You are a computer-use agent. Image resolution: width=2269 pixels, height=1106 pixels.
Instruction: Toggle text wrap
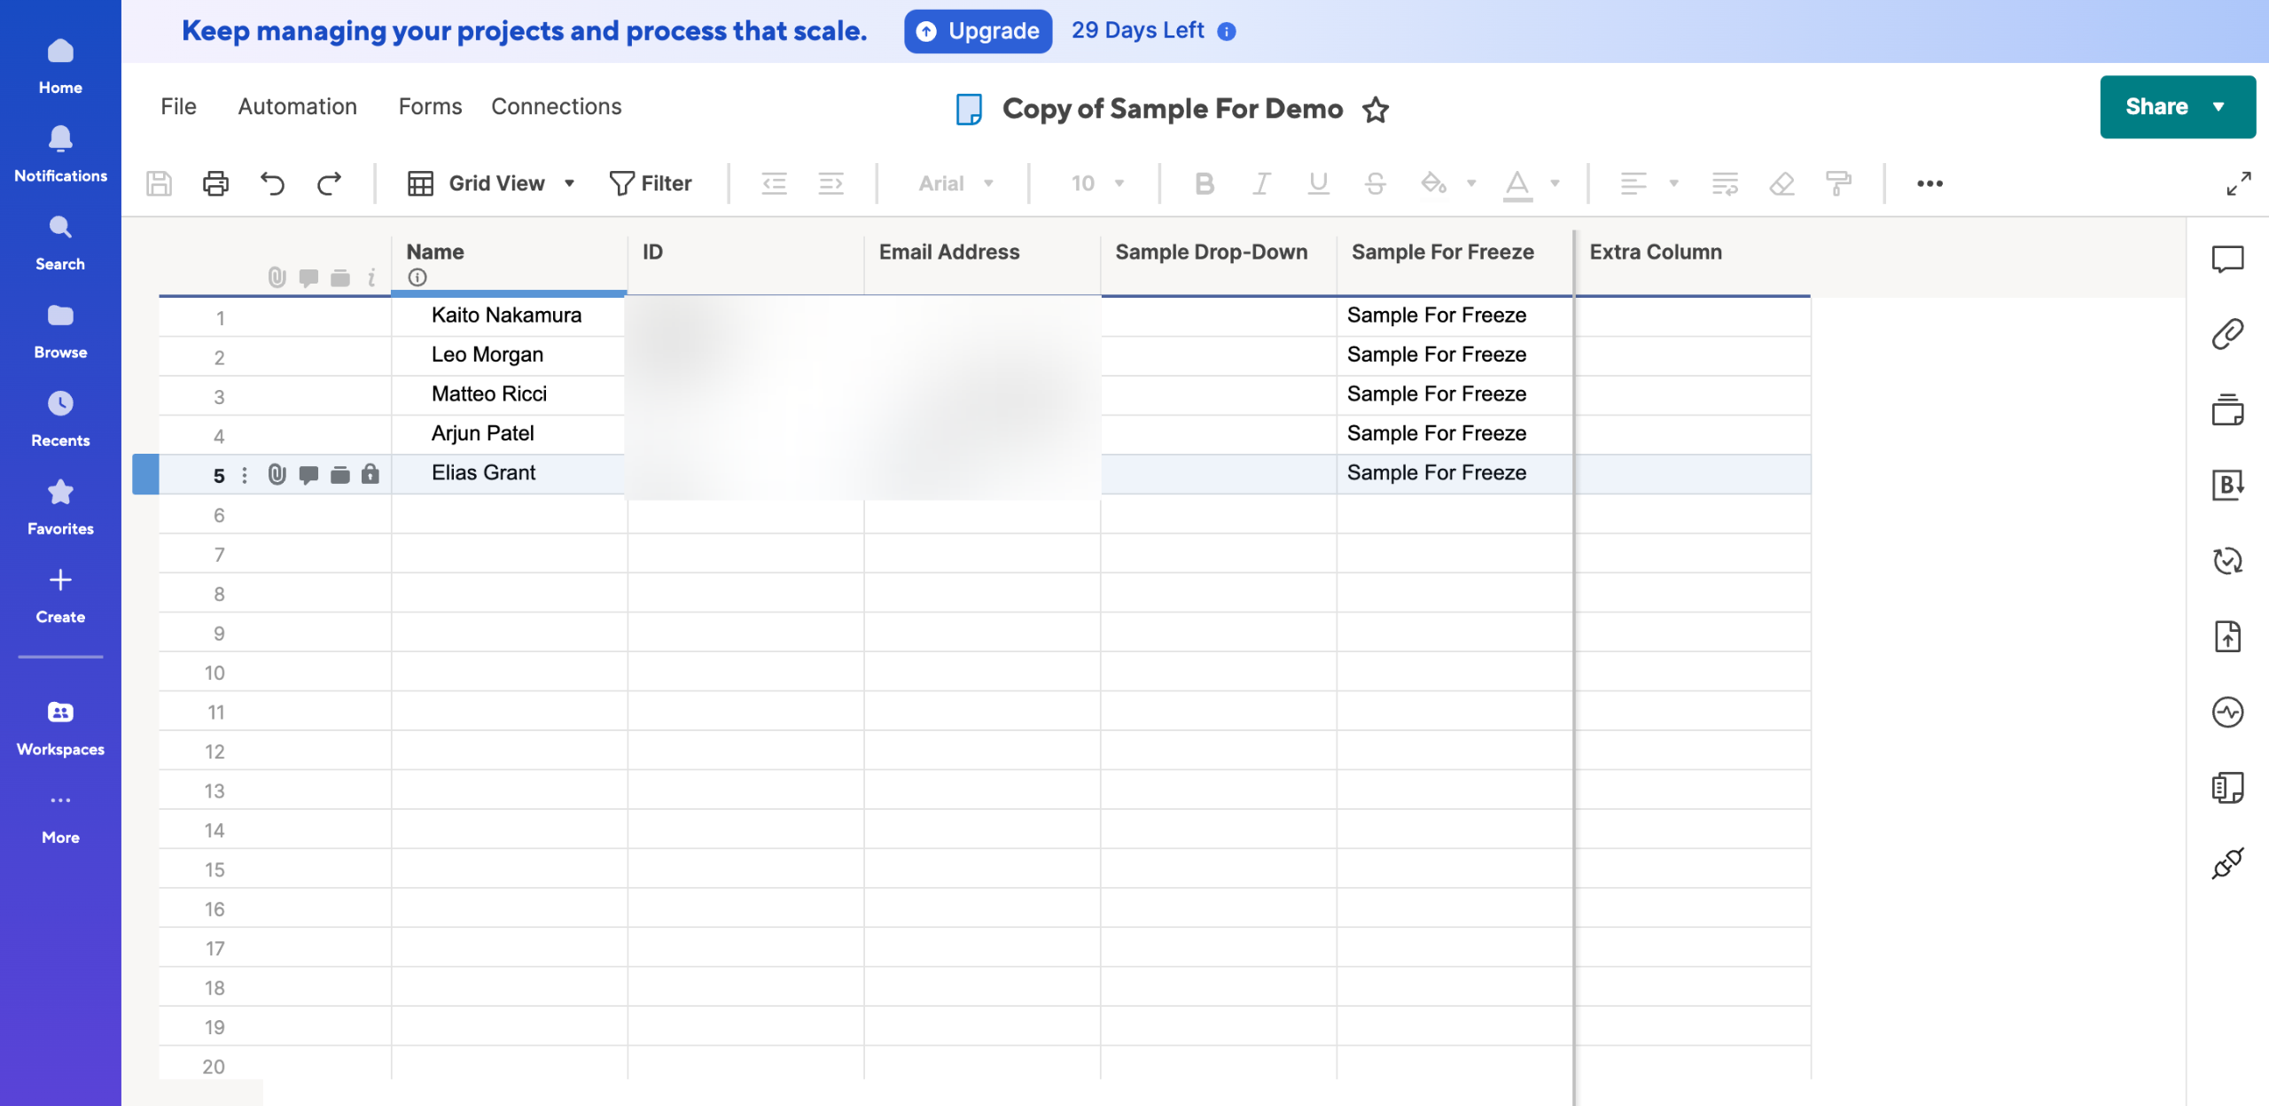pos(1725,183)
